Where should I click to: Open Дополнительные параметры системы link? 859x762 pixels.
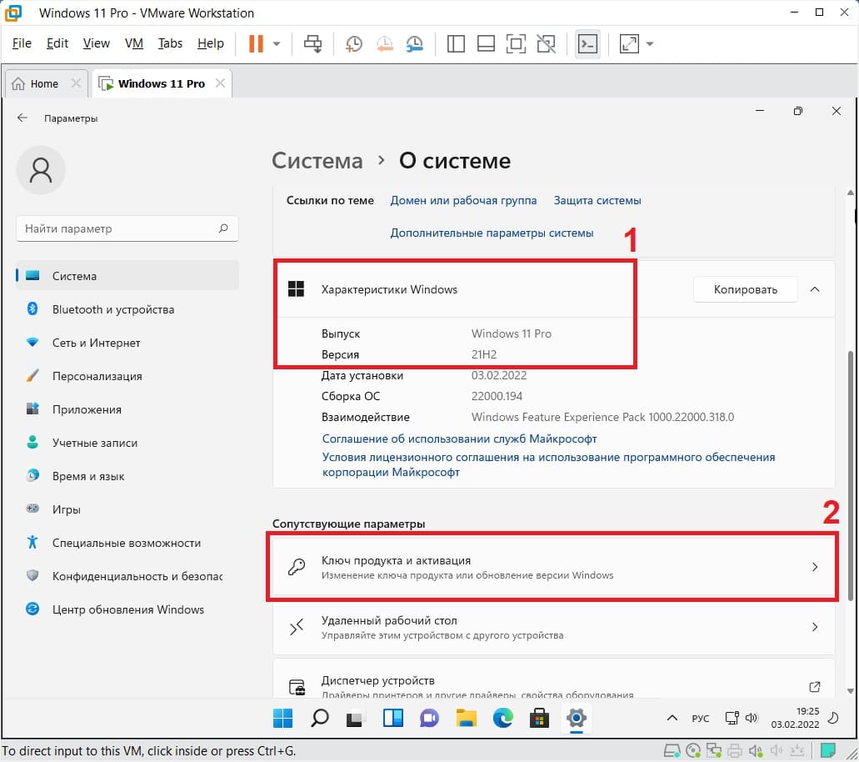click(x=492, y=233)
